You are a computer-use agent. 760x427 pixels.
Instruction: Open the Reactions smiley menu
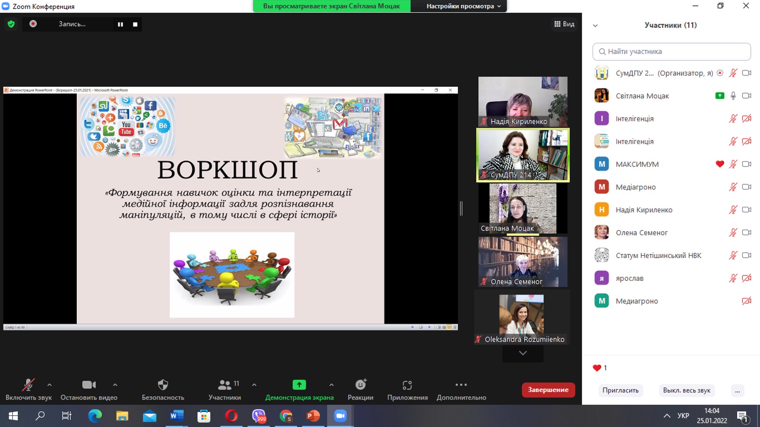360,385
